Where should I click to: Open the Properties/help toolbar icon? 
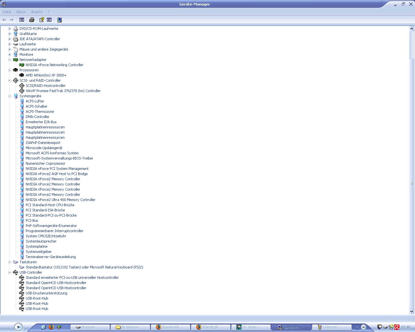pos(41,20)
